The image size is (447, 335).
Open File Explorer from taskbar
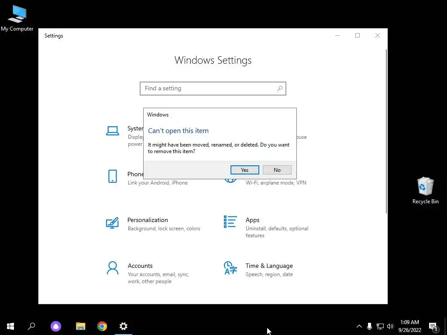click(x=81, y=326)
